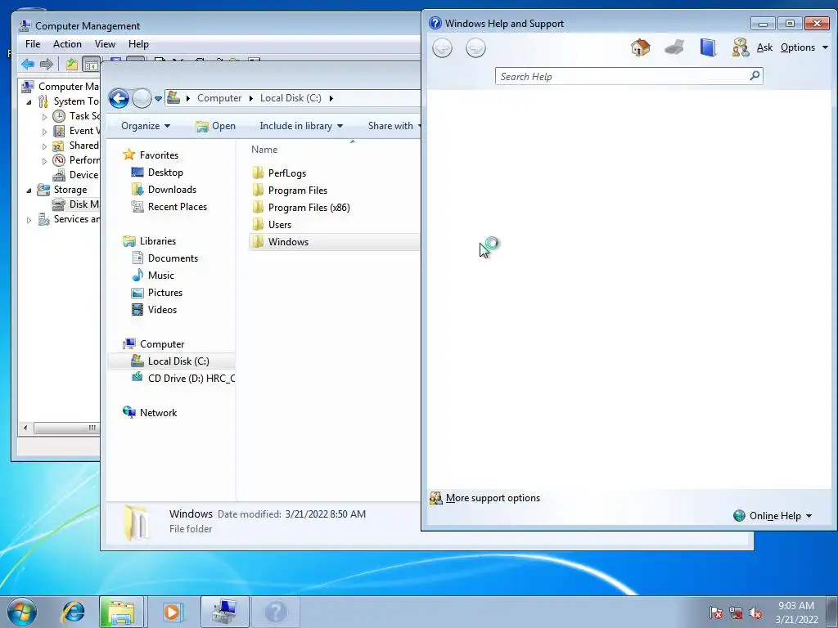Select CD Drive (D:) in navigation pane

(182, 378)
